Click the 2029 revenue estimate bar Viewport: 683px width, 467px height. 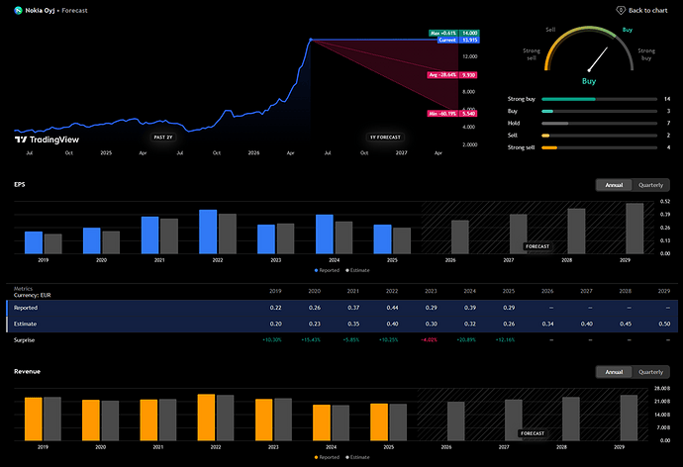[629, 418]
